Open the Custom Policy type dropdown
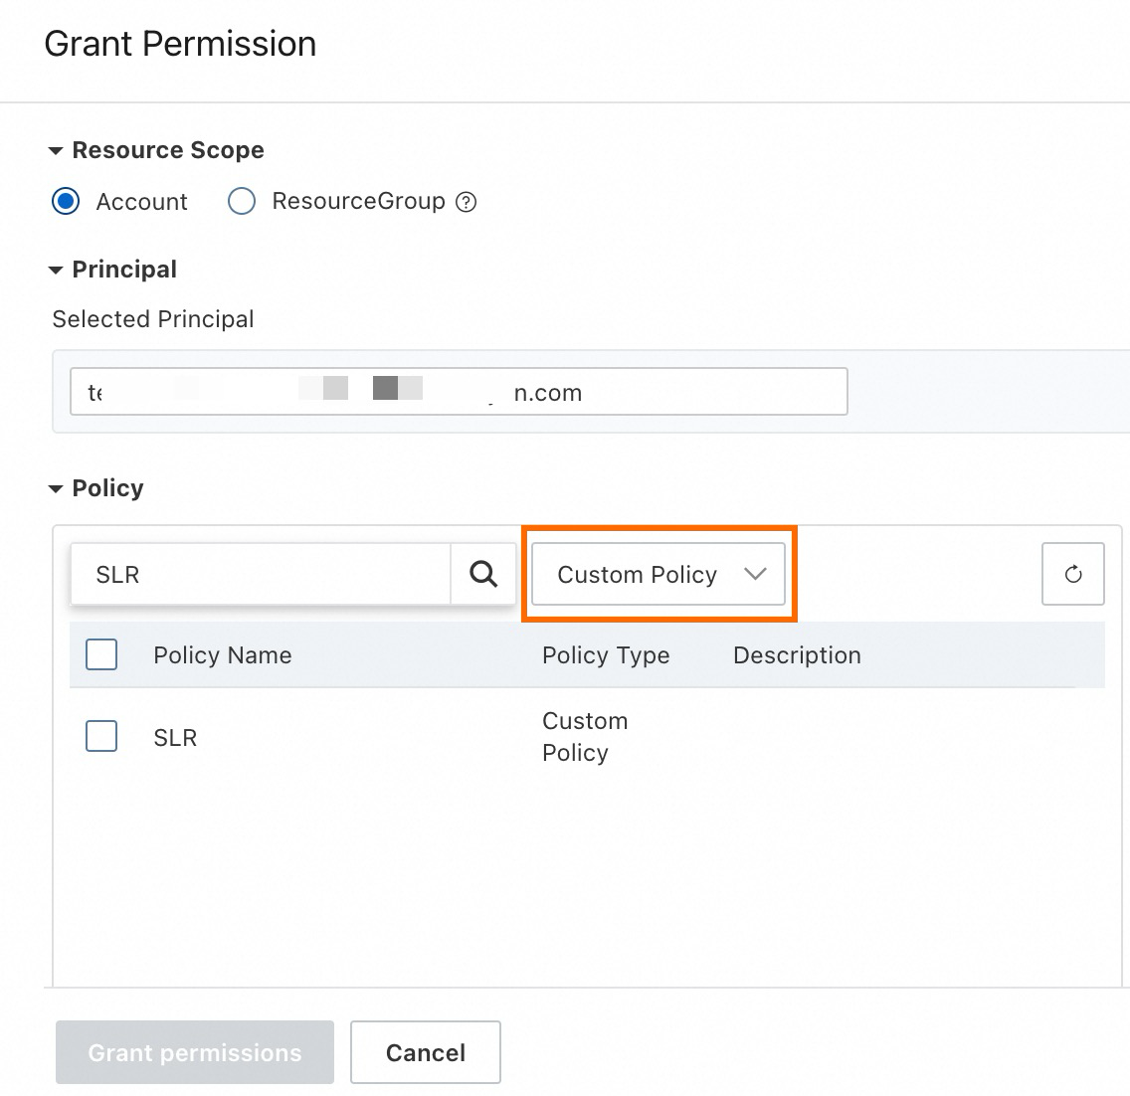The height and width of the screenshot is (1096, 1130). (x=659, y=574)
